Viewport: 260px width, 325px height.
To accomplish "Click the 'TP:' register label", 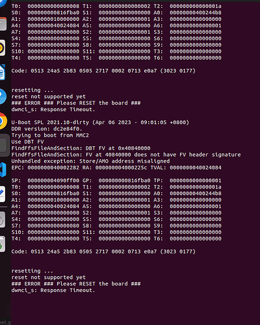I will click(158, 181).
